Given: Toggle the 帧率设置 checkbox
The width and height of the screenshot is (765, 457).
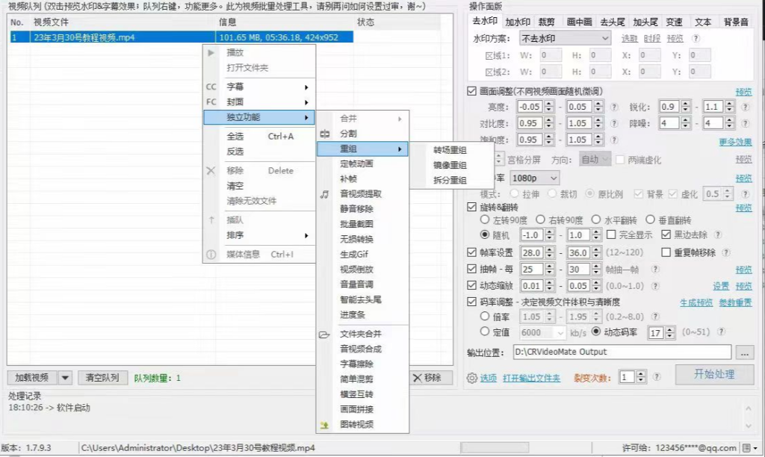Looking at the screenshot, I should coord(472,252).
